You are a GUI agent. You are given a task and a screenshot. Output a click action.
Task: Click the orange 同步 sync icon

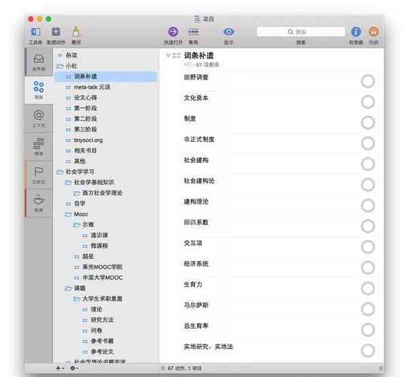(374, 32)
